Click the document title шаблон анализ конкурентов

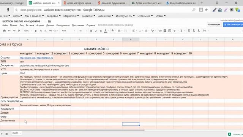pyautogui.click(x=21, y=21)
